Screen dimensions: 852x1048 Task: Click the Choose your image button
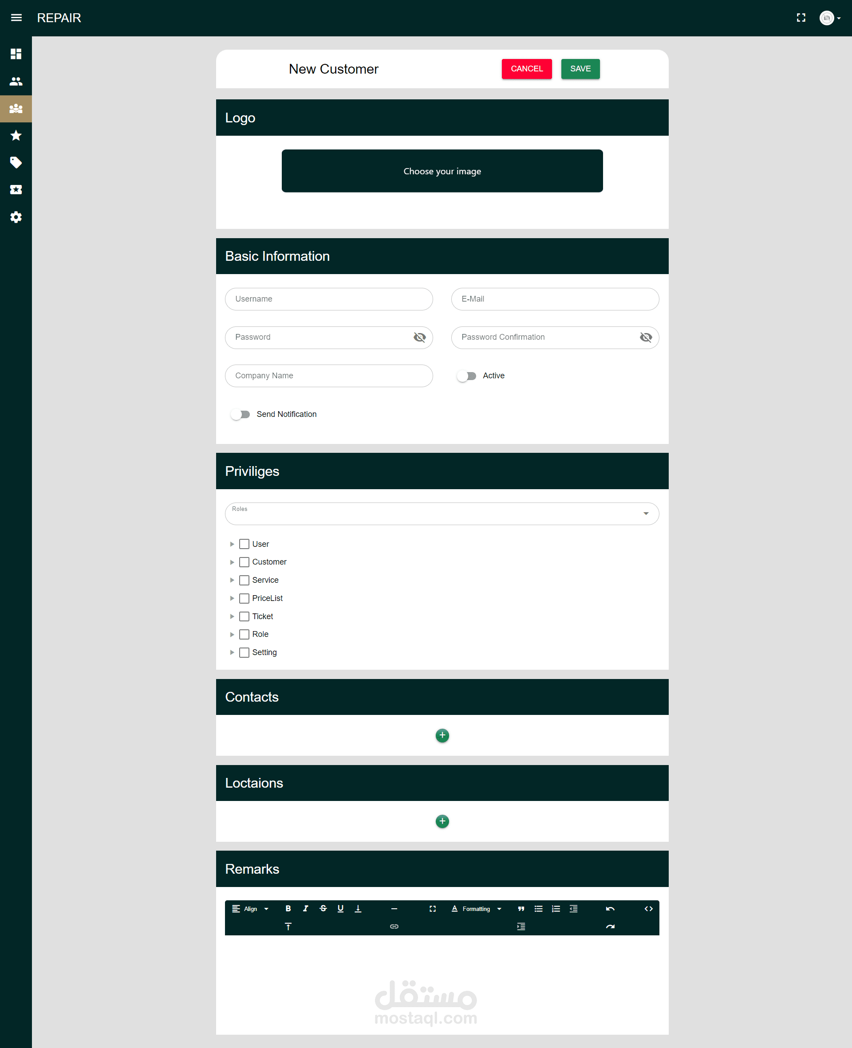click(x=442, y=171)
